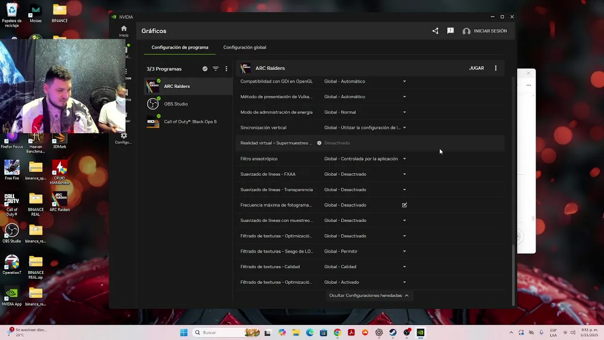Image resolution: width=604 pixels, height=340 pixels.
Task: Open three-dot menu next to JUGAR
Action: pos(495,68)
